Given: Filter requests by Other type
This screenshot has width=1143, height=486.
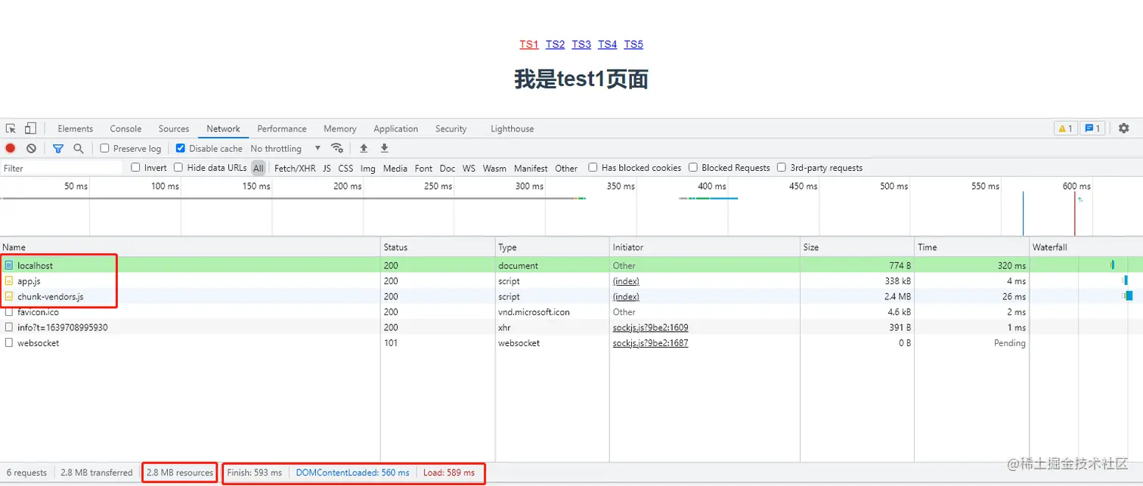Looking at the screenshot, I should click(x=565, y=169).
